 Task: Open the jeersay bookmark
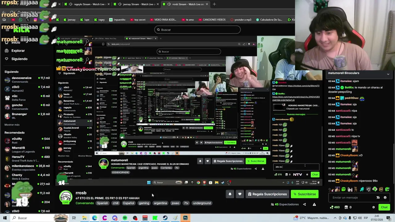click(x=69, y=20)
